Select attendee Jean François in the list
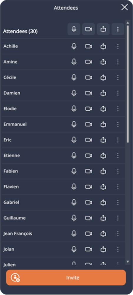Image resolution: width=133 pixels, height=295 pixels. [18, 234]
